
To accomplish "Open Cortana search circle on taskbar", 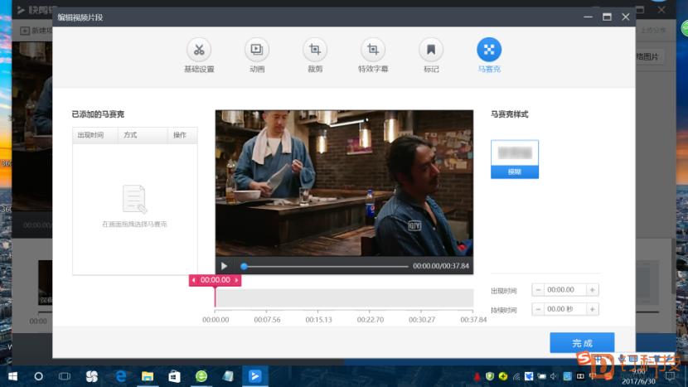I will pyautogui.click(x=39, y=376).
